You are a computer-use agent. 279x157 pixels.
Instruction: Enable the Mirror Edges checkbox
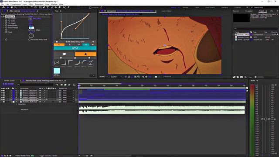coord(30,30)
